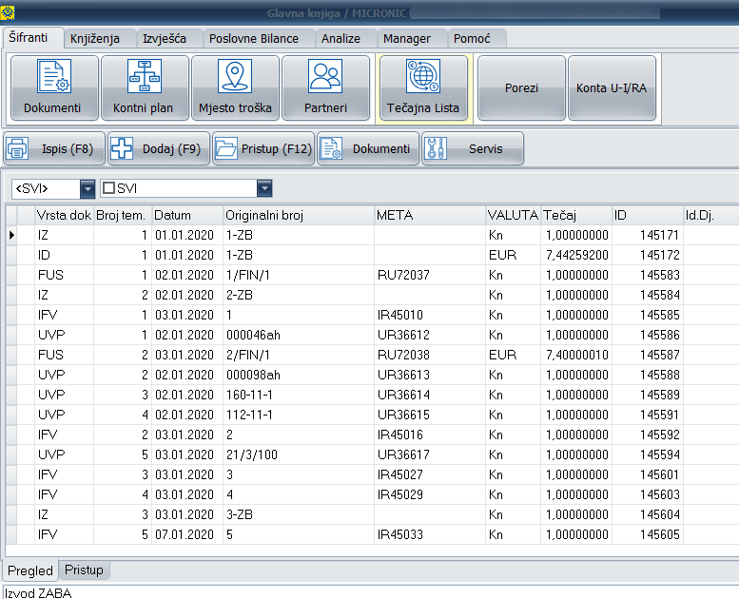Click Originalni broj cell 2-ZB

click(x=299, y=295)
